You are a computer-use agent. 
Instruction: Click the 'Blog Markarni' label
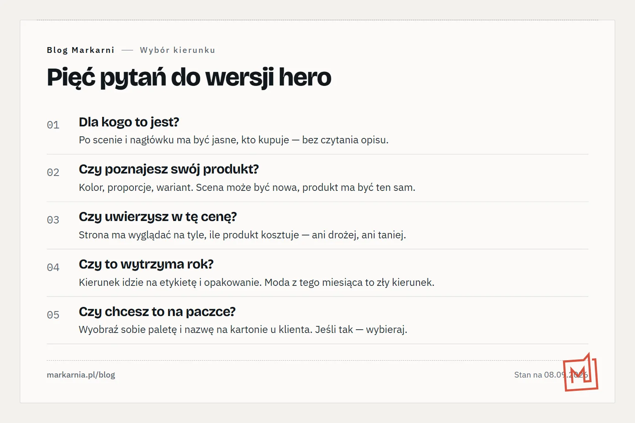(x=81, y=50)
